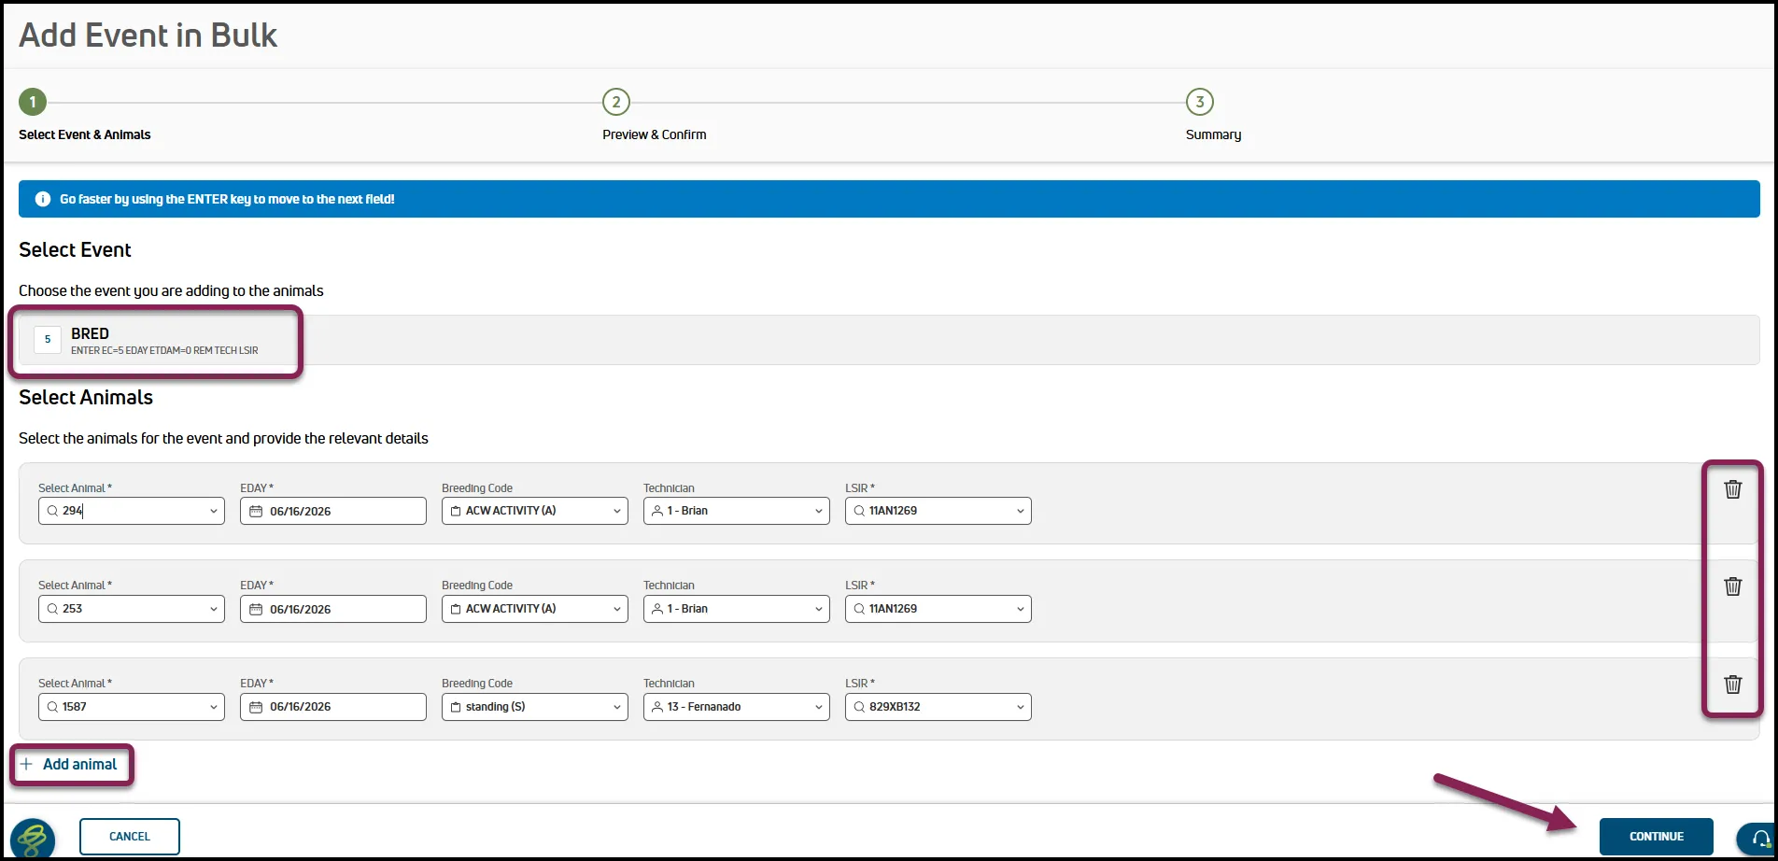Click the search icon in animal 253 field

53,609
